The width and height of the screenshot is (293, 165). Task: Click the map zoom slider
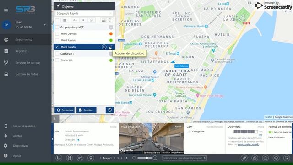pos(145,158)
